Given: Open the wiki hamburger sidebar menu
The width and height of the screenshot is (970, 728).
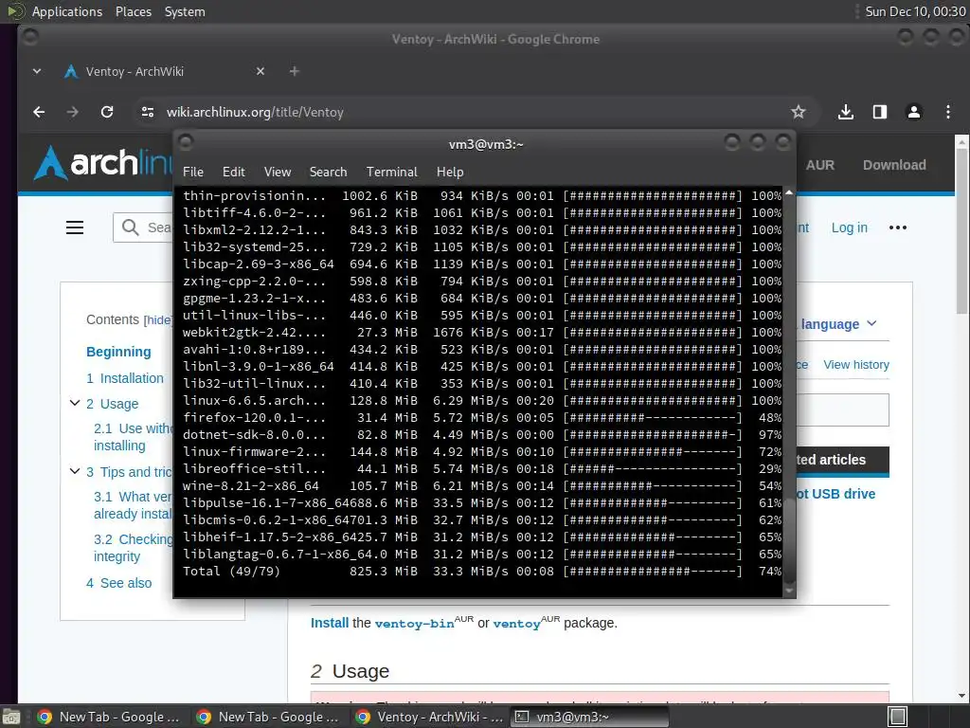Looking at the screenshot, I should [x=75, y=227].
